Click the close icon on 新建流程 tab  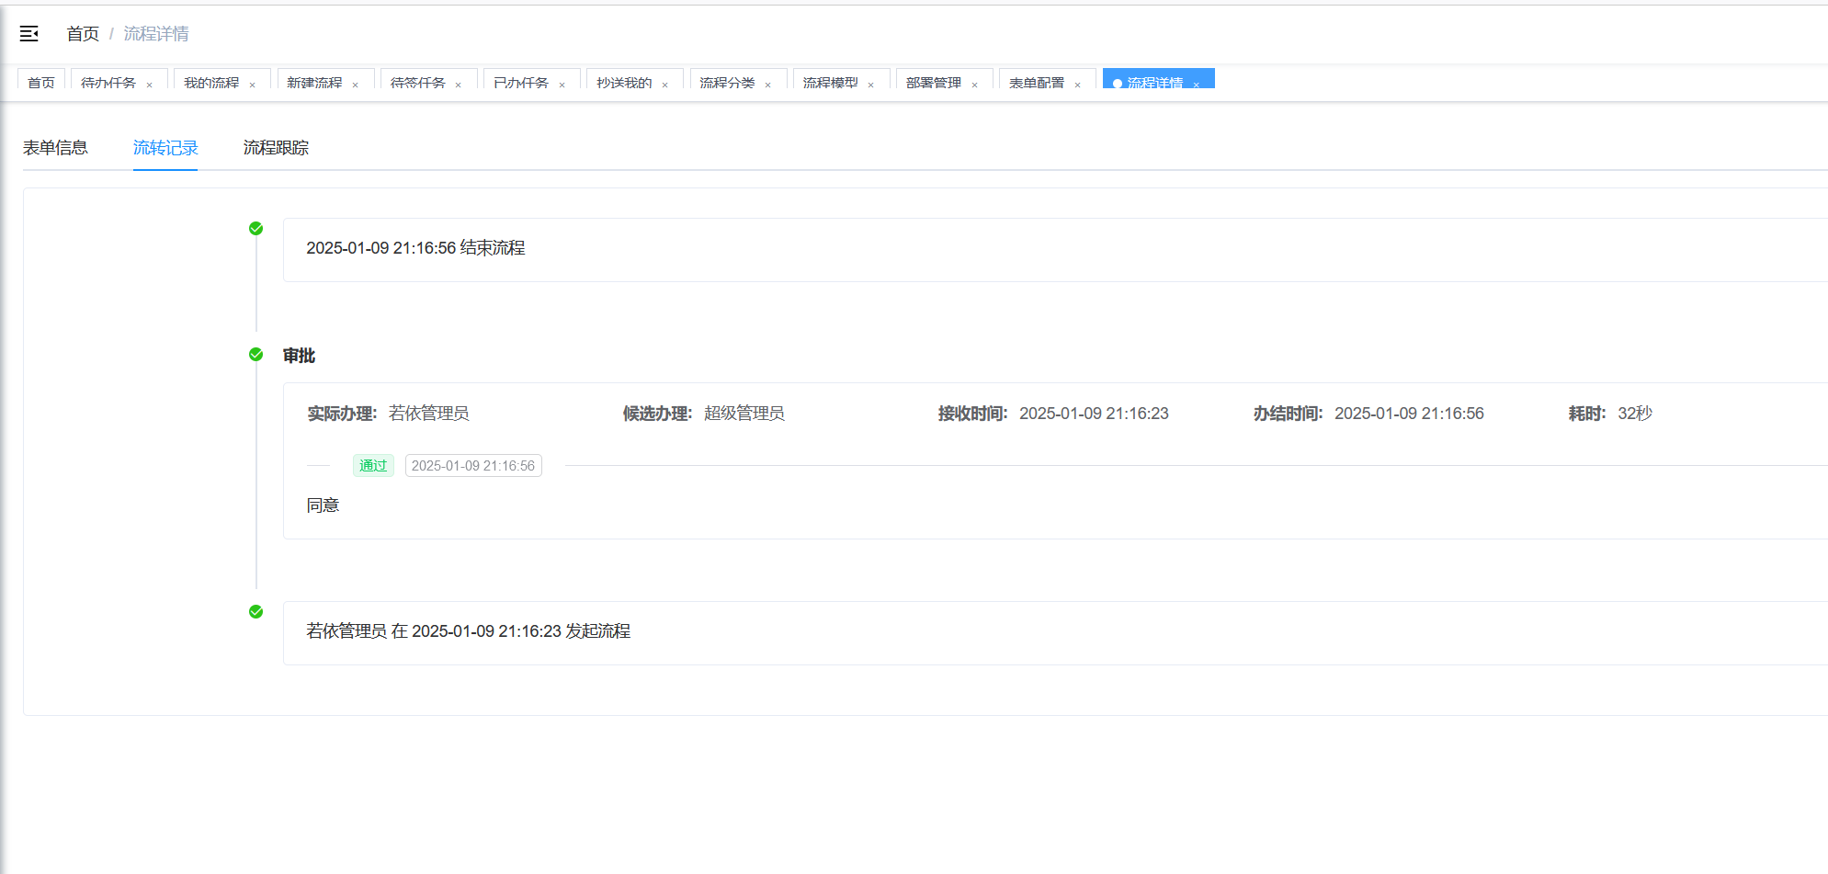point(355,85)
